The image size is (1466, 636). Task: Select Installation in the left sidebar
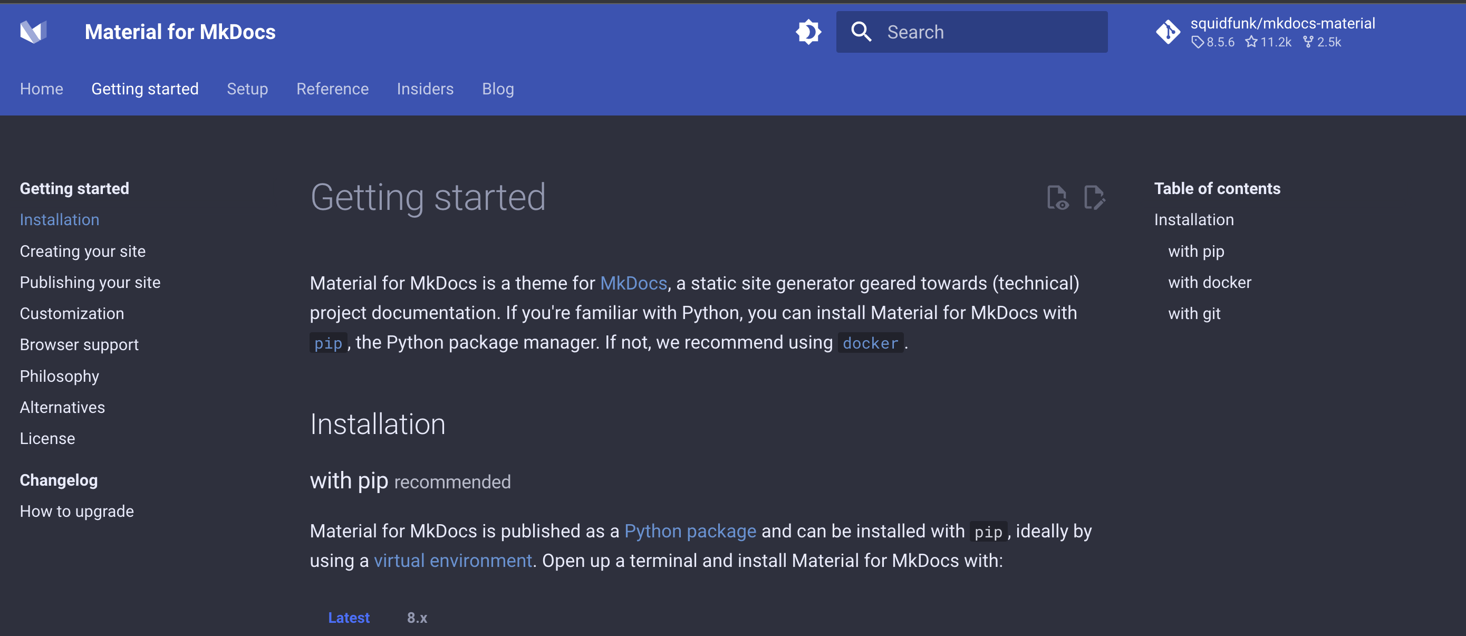click(x=60, y=219)
